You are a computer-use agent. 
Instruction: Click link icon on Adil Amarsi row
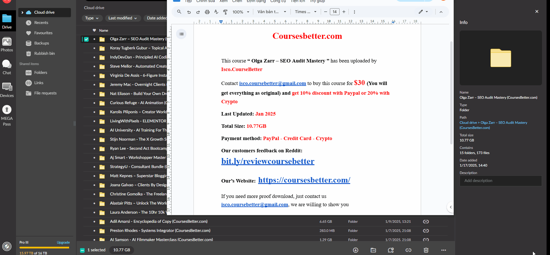(x=426, y=222)
